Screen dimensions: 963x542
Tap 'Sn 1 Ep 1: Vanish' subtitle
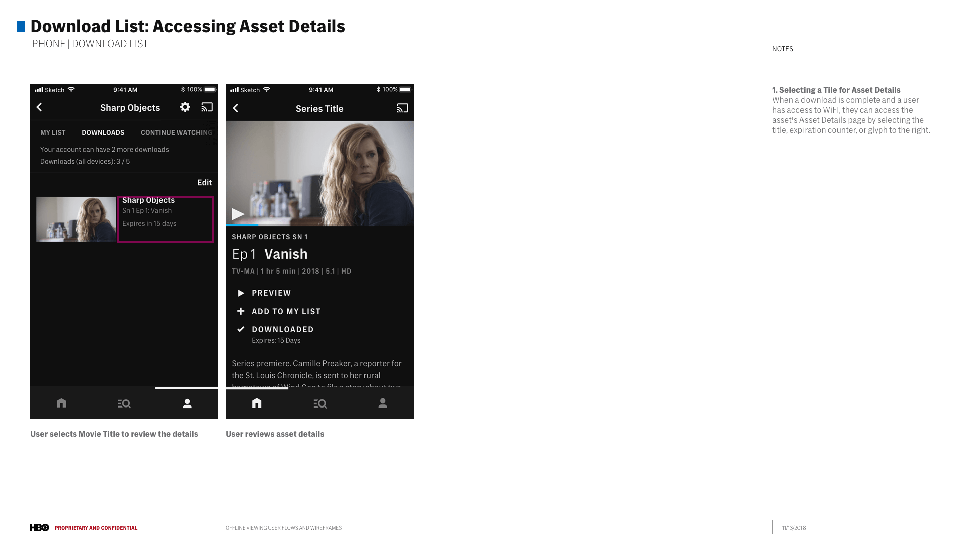point(147,211)
